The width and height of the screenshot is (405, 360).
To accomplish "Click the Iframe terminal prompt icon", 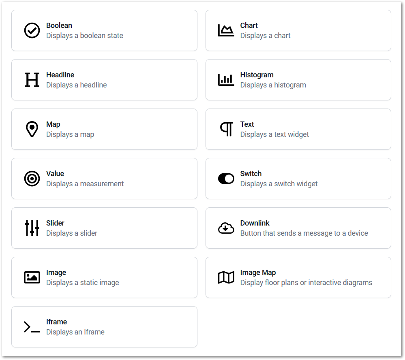I will [32, 327].
